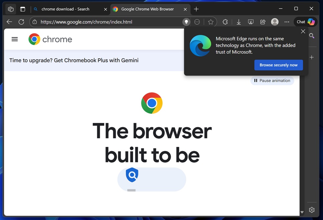Dismiss the Microsoft Edge popup

(303, 31)
